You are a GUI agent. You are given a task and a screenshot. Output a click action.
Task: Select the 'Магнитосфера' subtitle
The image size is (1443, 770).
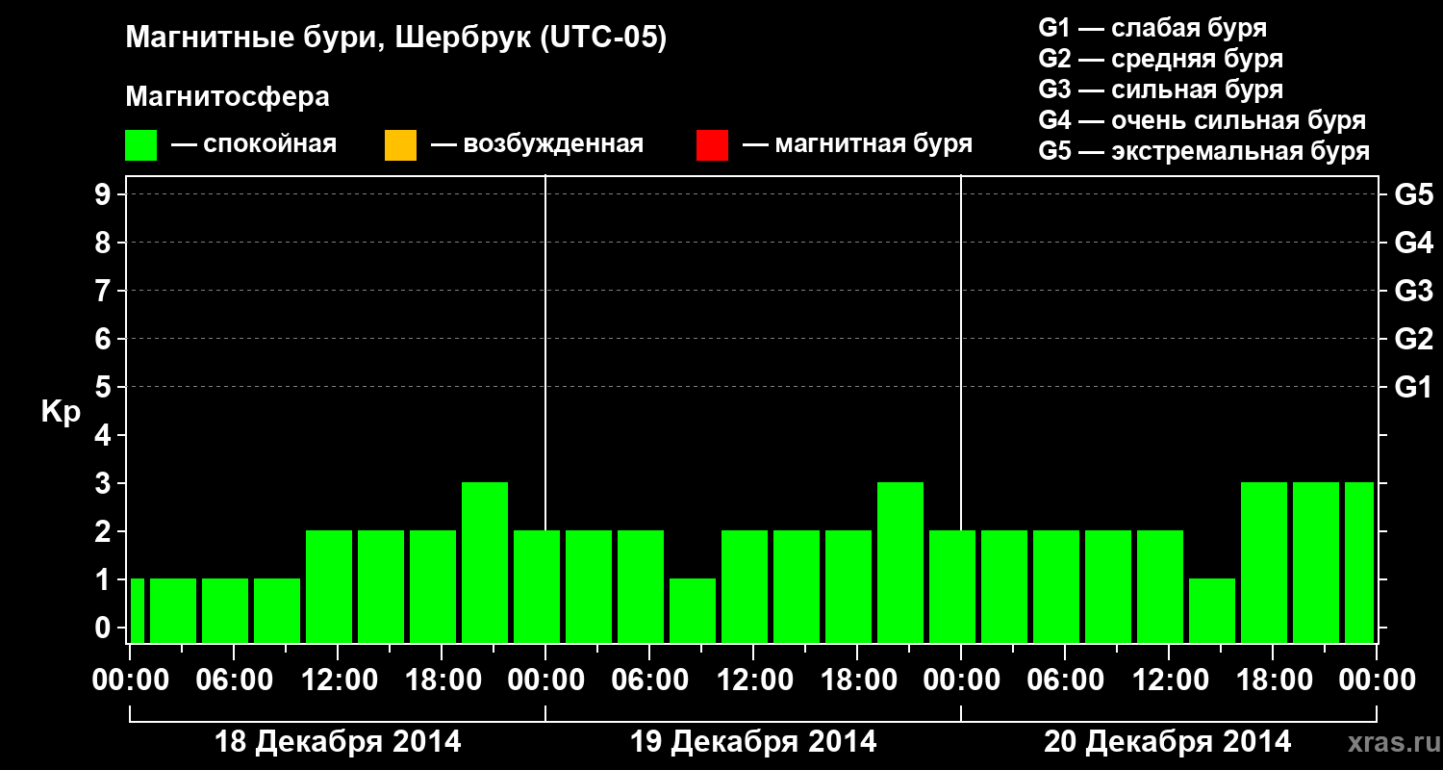pos(227,97)
